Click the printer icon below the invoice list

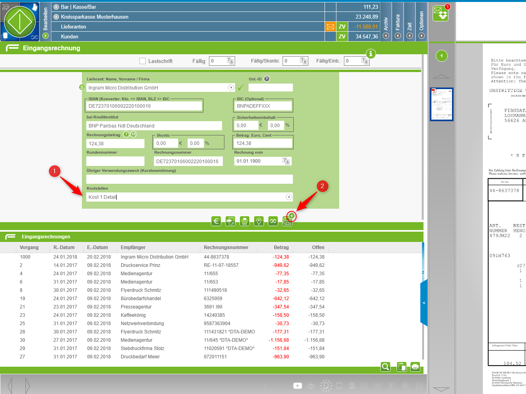415,367
